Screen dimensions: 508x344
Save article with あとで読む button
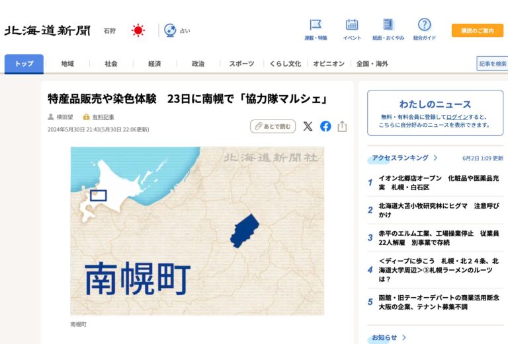click(273, 126)
